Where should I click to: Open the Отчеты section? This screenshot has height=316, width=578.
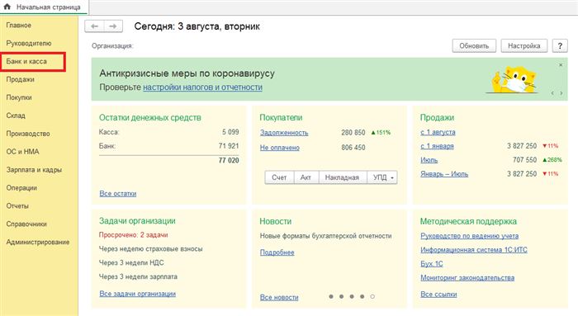click(17, 206)
